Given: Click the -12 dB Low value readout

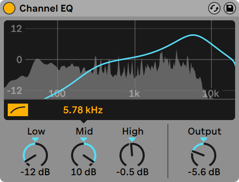Looking at the screenshot, I should 35,172.
